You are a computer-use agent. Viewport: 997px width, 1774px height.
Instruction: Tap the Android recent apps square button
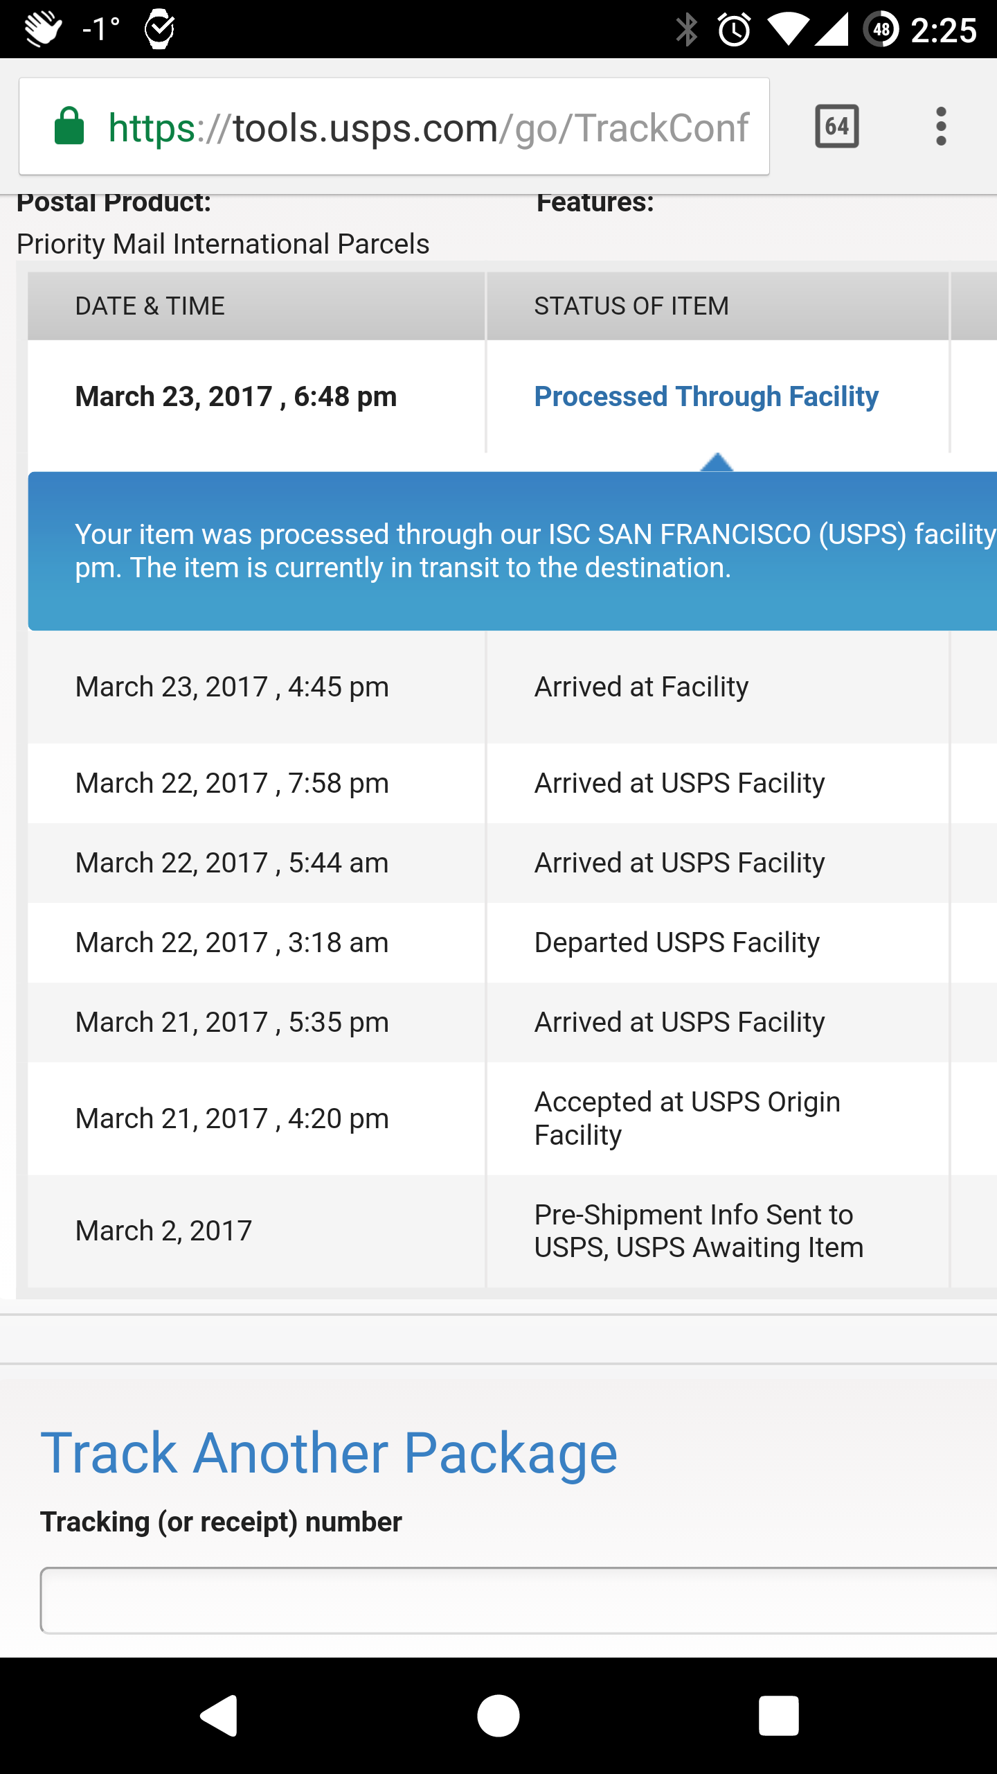(778, 1716)
